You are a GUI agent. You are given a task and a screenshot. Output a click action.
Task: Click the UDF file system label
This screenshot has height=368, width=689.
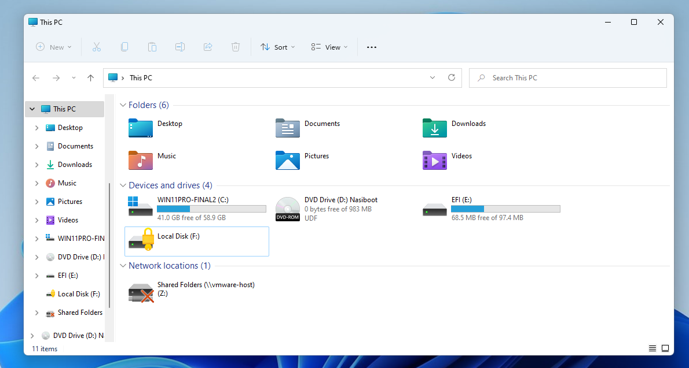[x=311, y=218]
